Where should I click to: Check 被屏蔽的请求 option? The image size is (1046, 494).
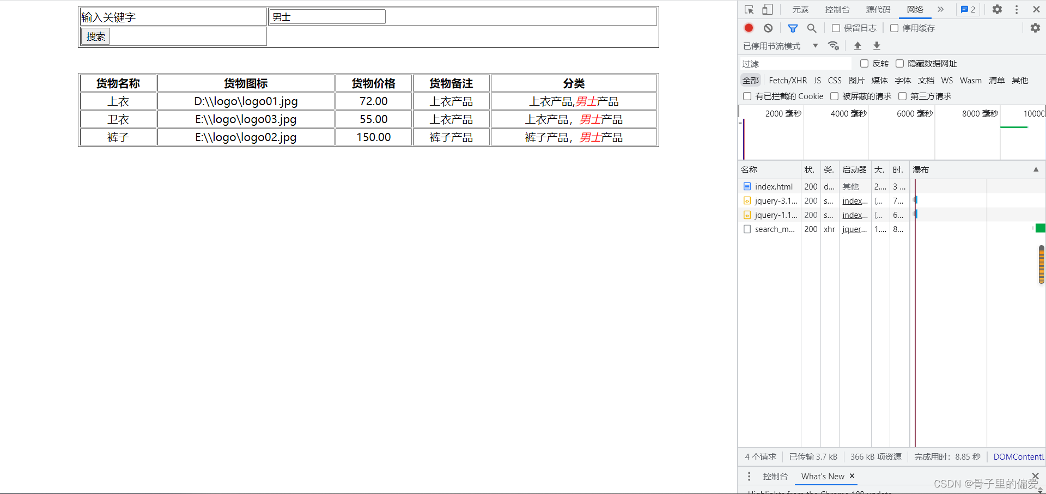tap(834, 96)
